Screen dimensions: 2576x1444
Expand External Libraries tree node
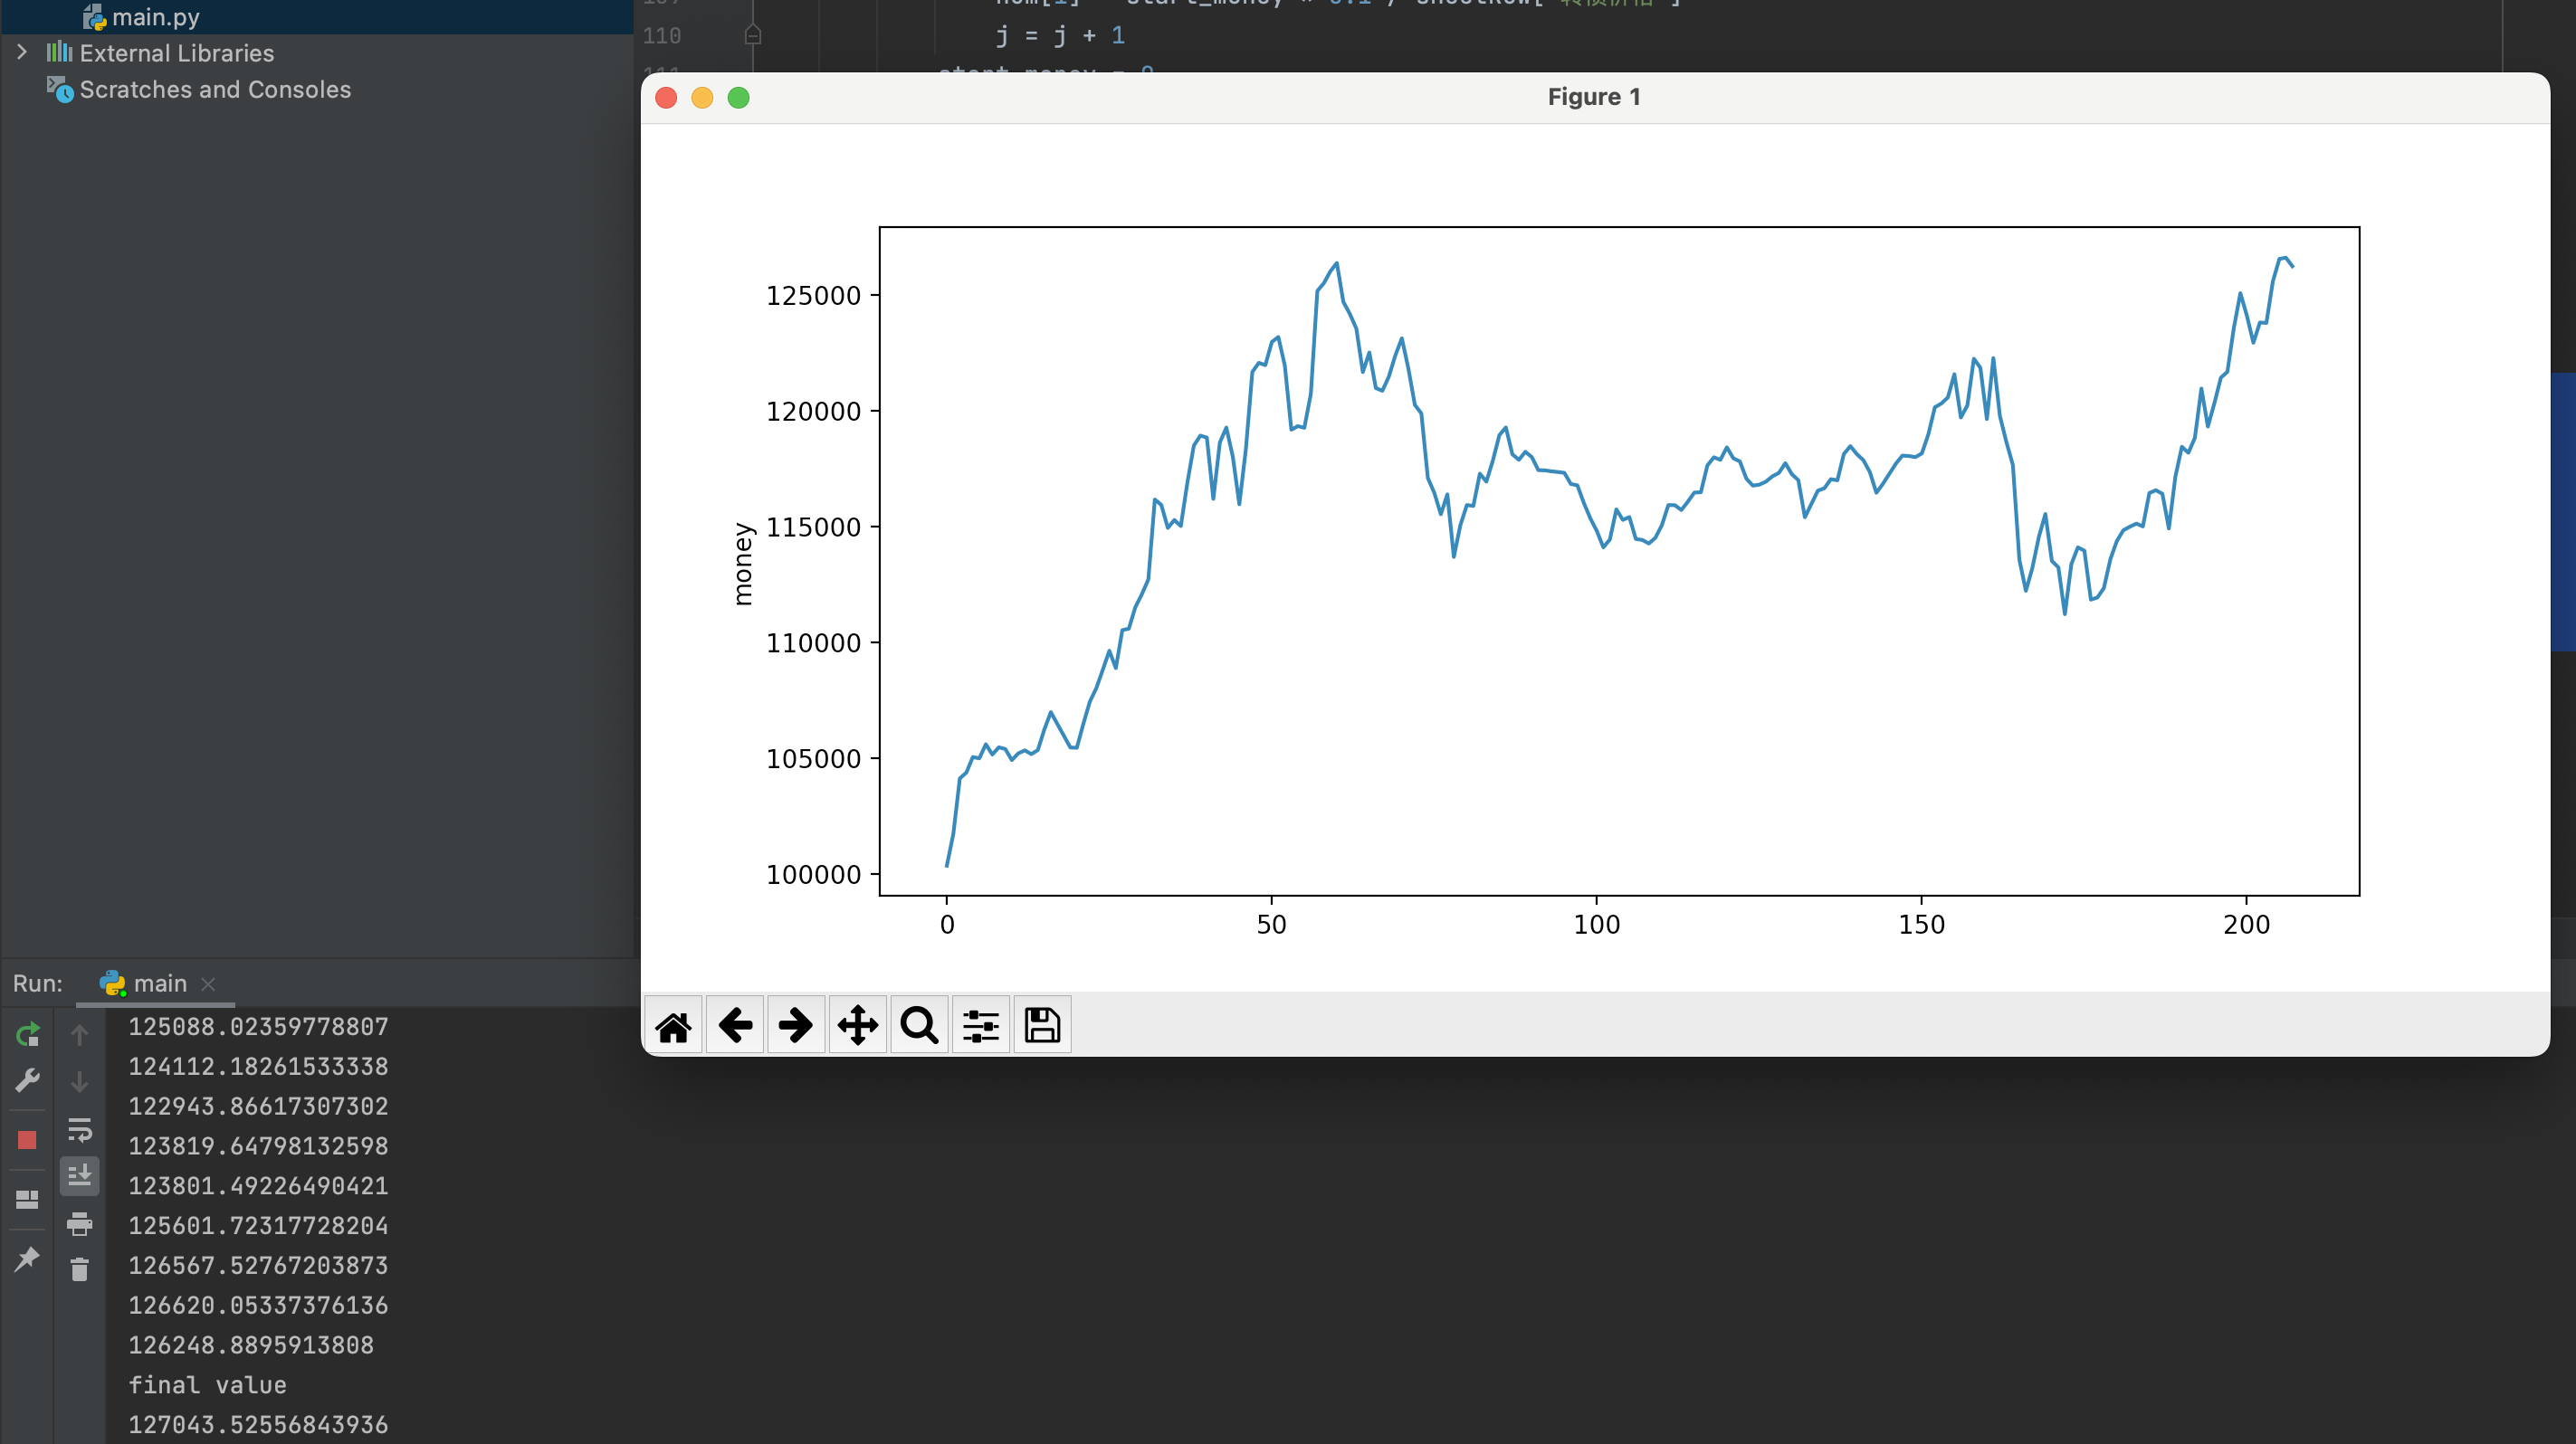22,52
